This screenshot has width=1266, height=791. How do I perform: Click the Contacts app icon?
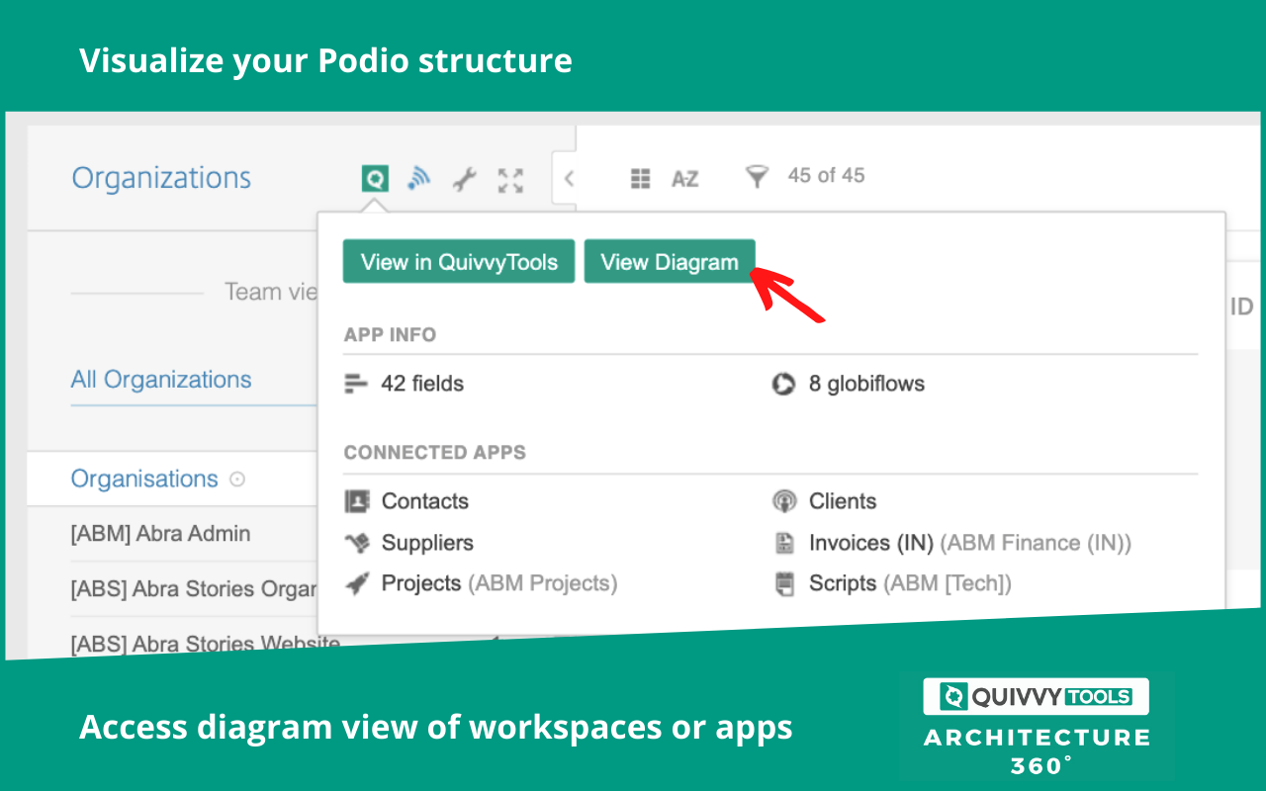coord(357,501)
